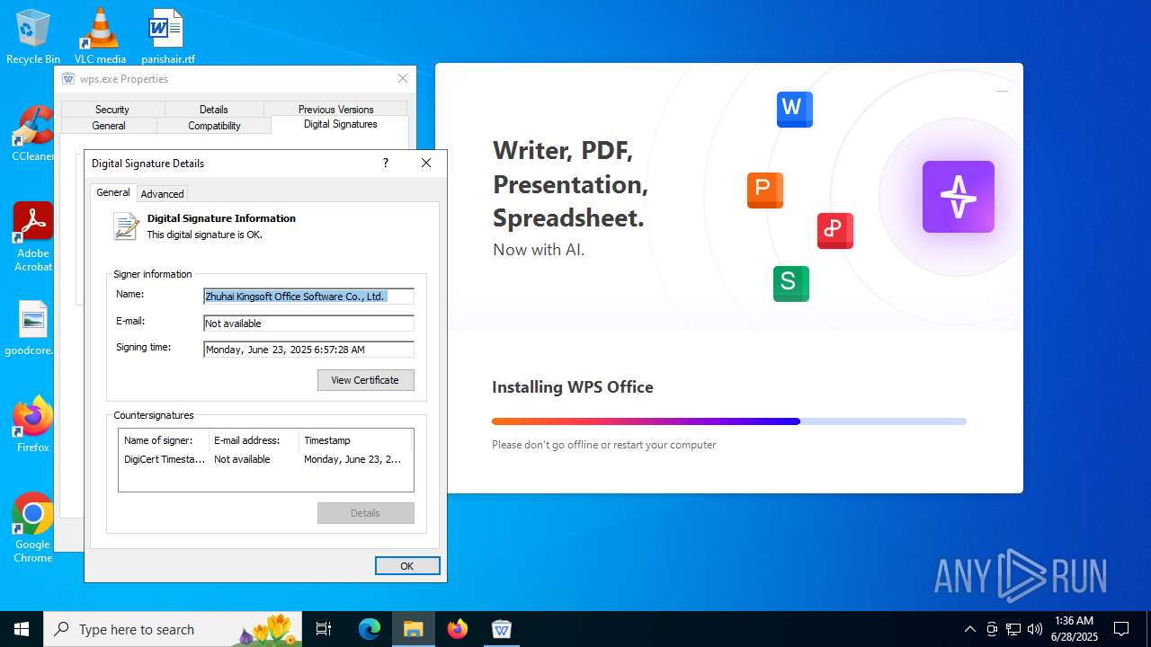Screen dimensions: 1151x647
Task: Click the taskbar search box
Action: (x=174, y=629)
